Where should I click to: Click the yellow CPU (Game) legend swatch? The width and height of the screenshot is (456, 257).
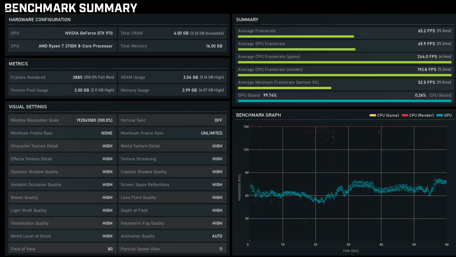372,115
